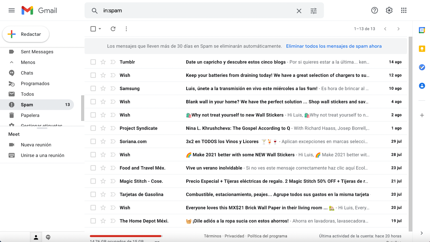The width and height of the screenshot is (430, 242).
Task: Star The Home Depot message
Action: point(103,221)
